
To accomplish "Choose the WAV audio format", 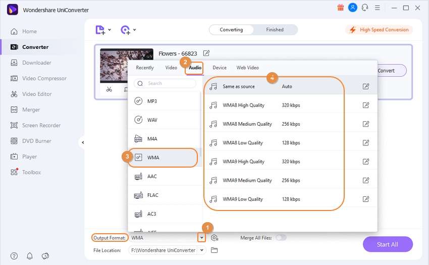I will (x=165, y=120).
